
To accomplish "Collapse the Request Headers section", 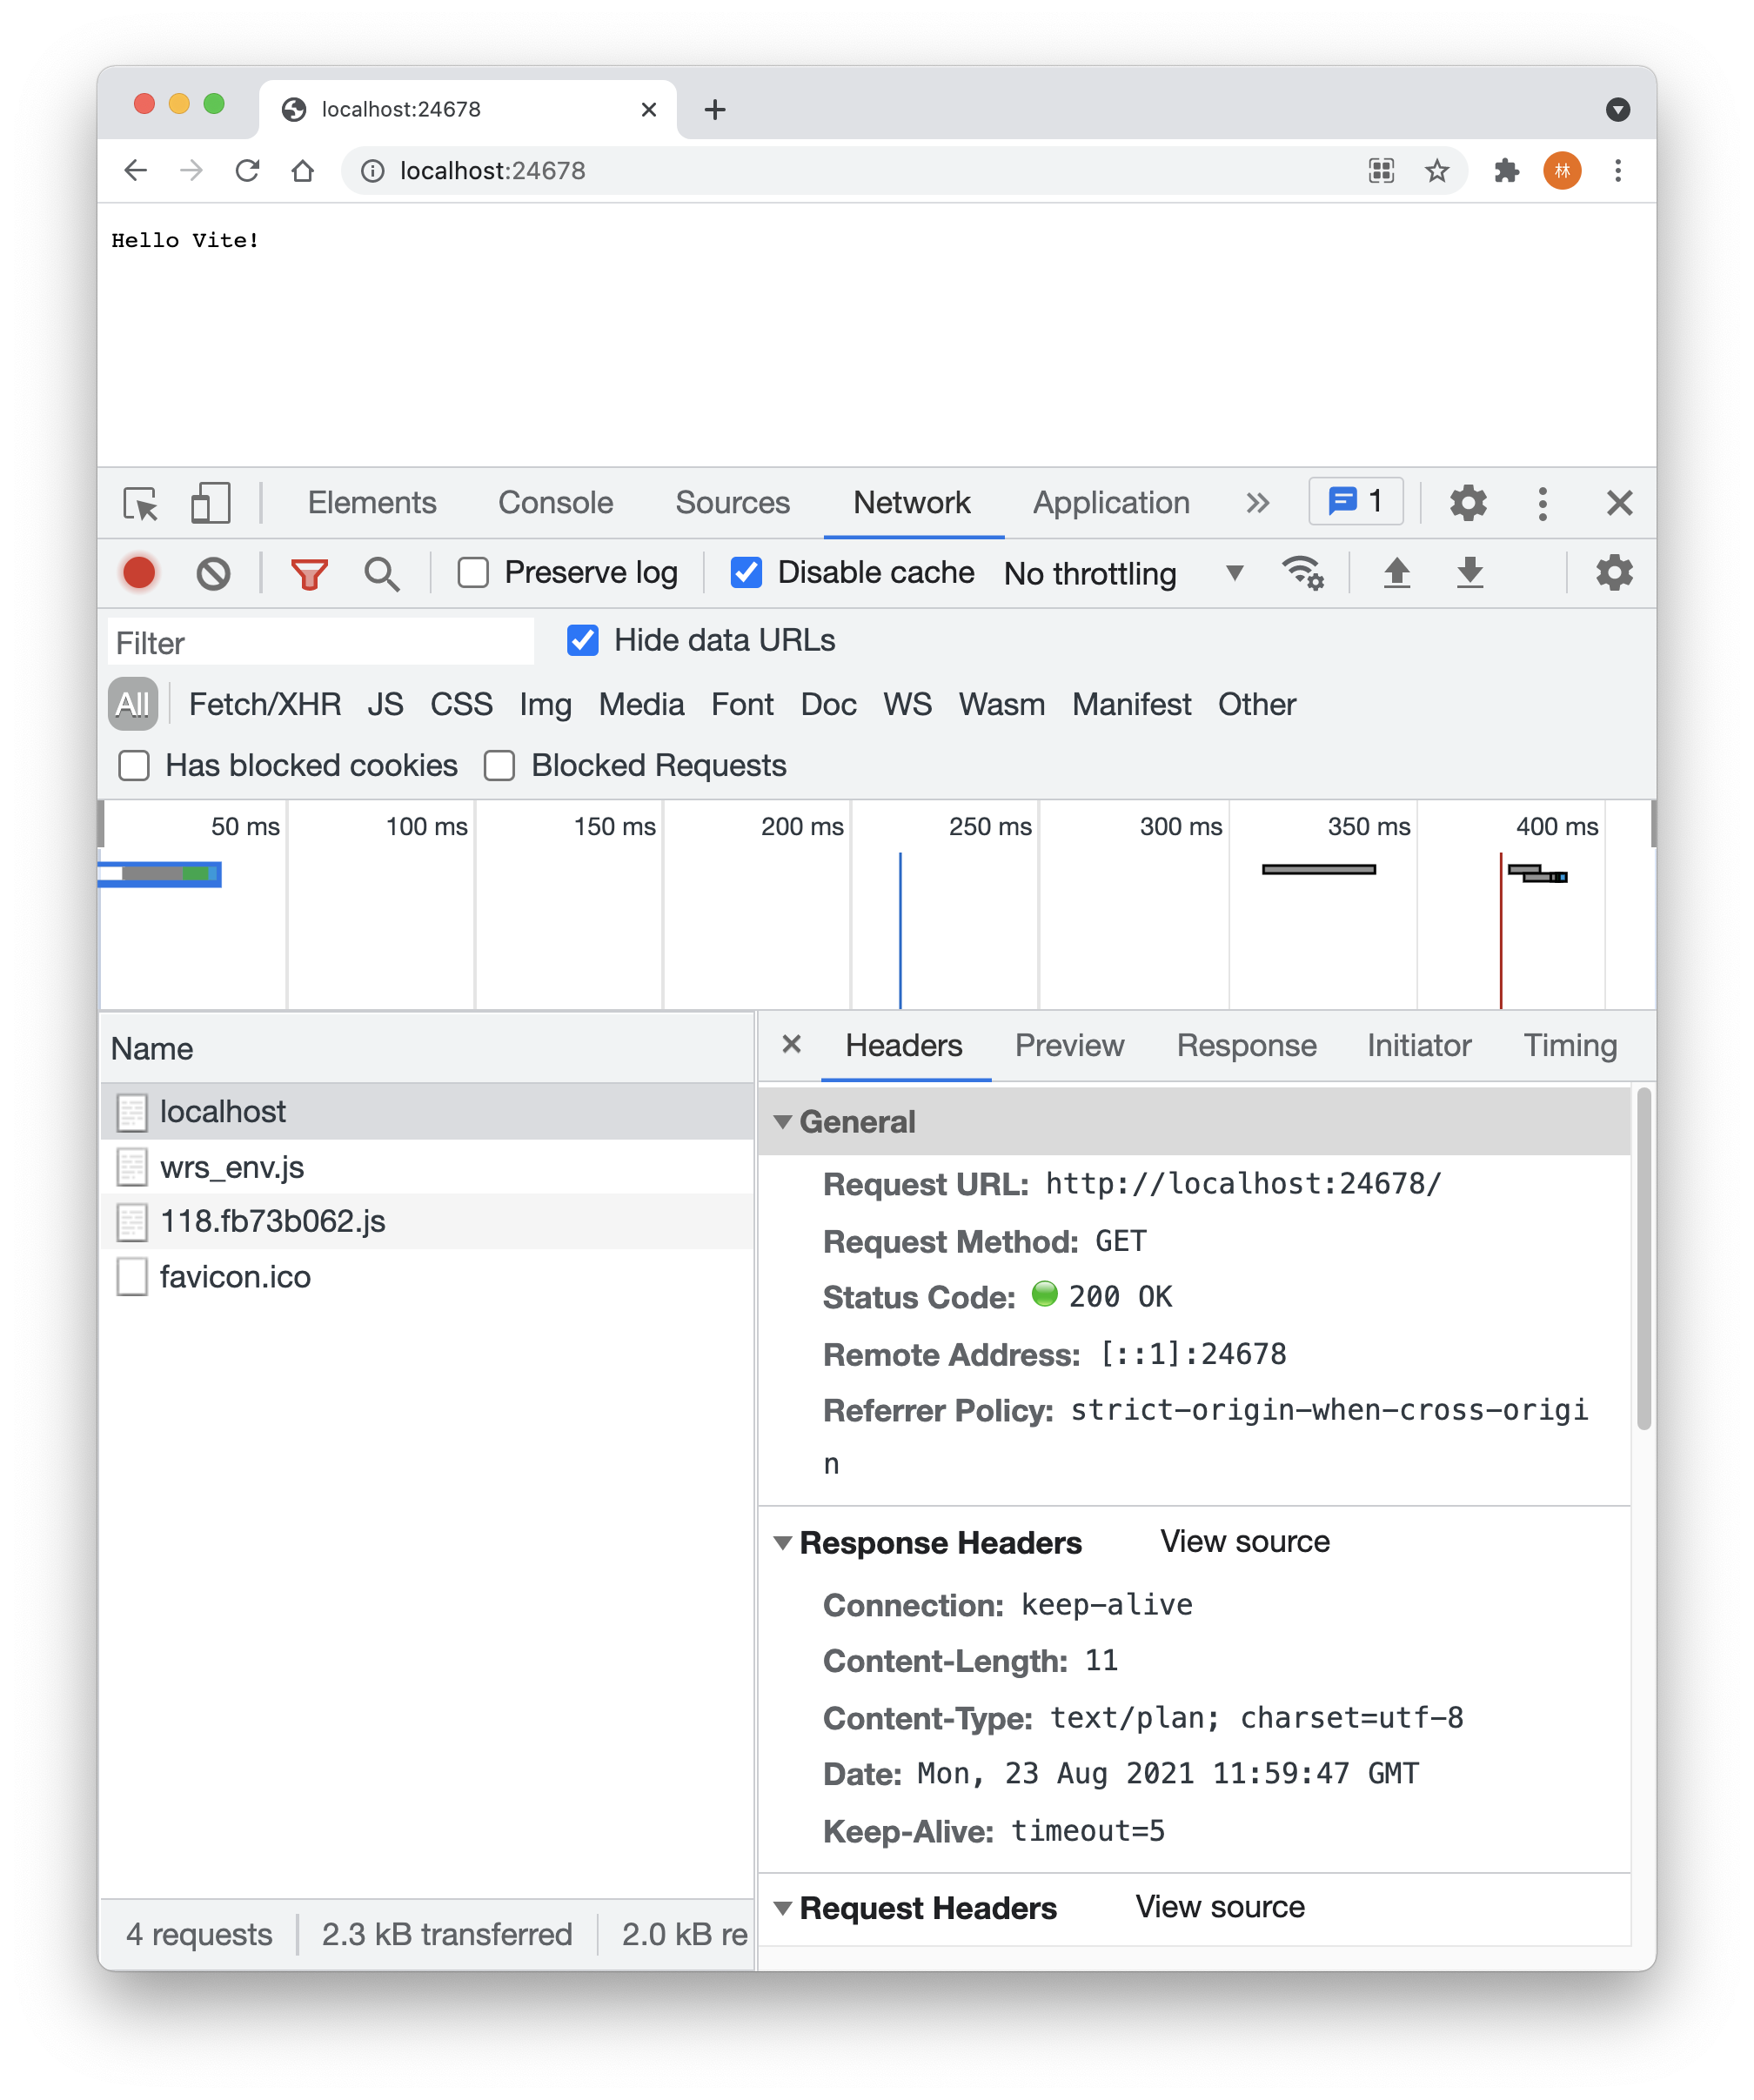I will (783, 1908).
